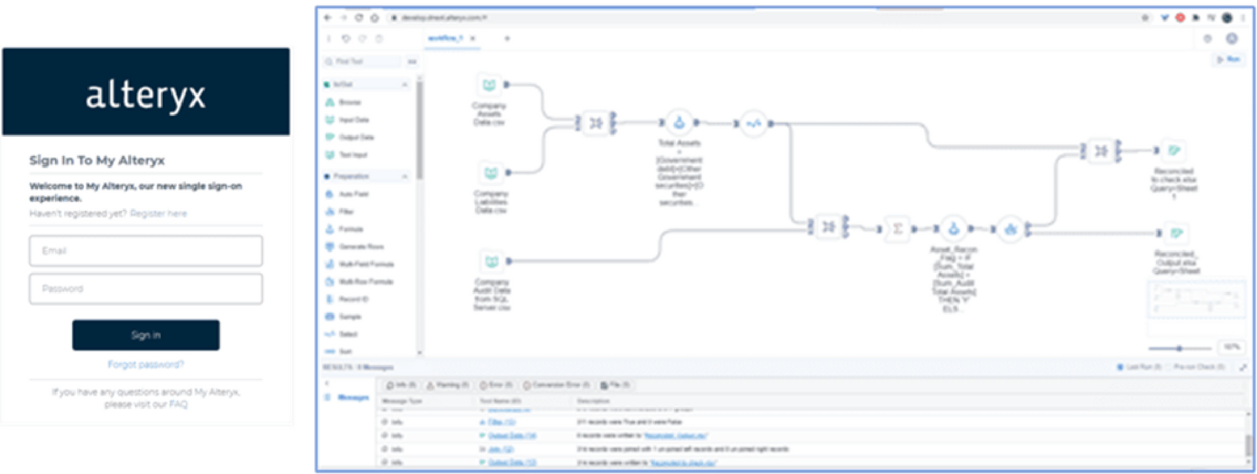The width and height of the screenshot is (1257, 474).
Task: Select Reconciled_Output xlsx output node
Action: tap(1176, 233)
